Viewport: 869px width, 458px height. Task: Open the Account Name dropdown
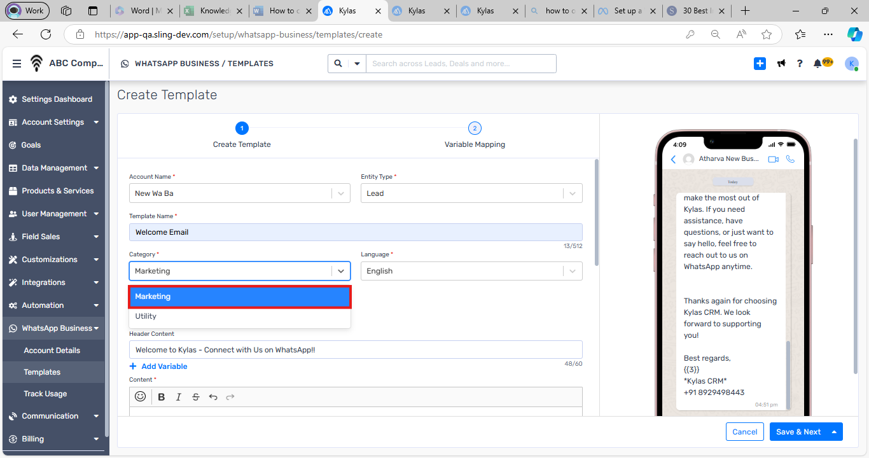(x=240, y=193)
